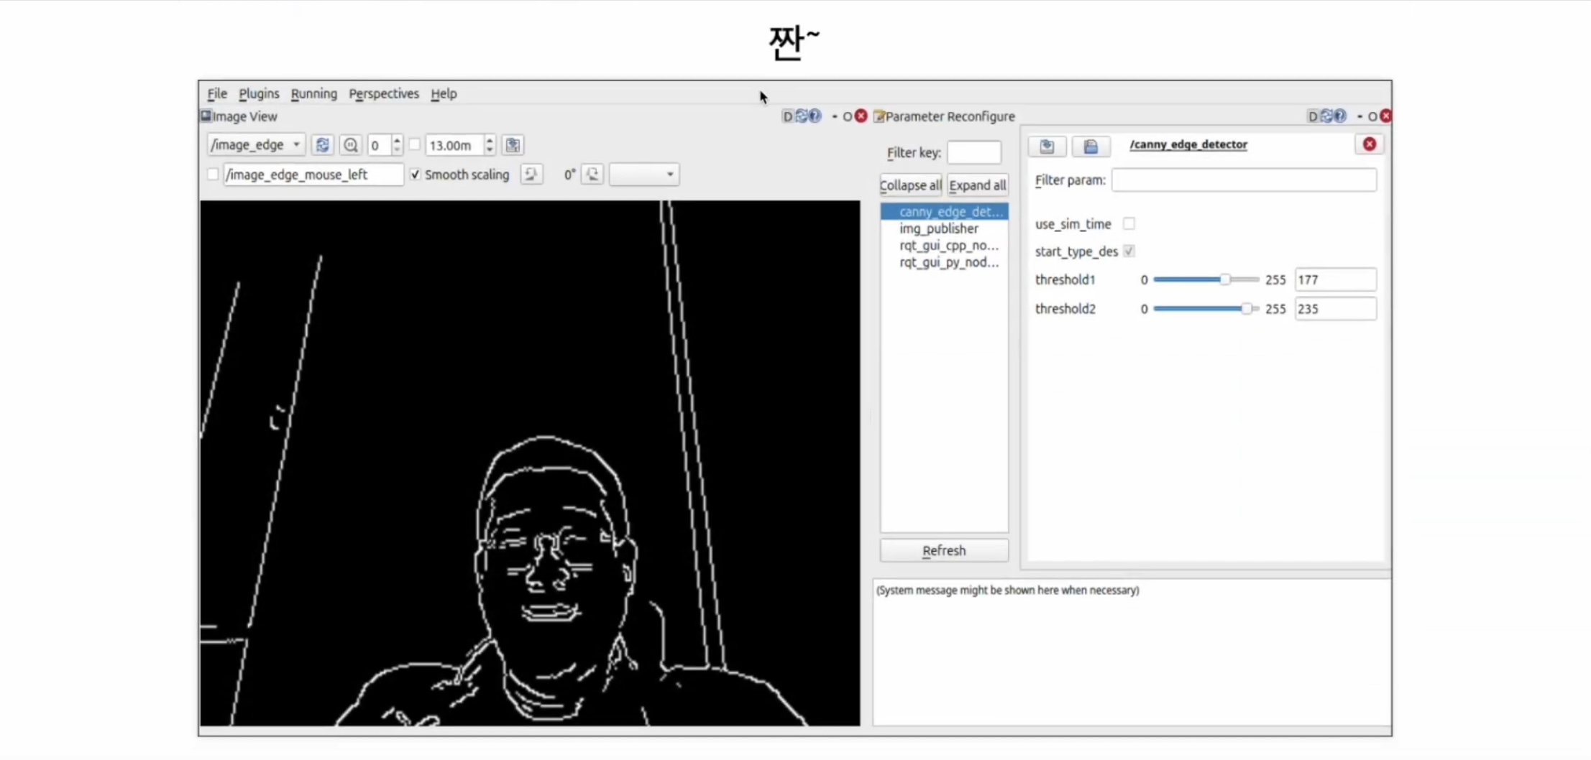Click the edge-detected image view
The image size is (1591, 760).
tap(530, 463)
